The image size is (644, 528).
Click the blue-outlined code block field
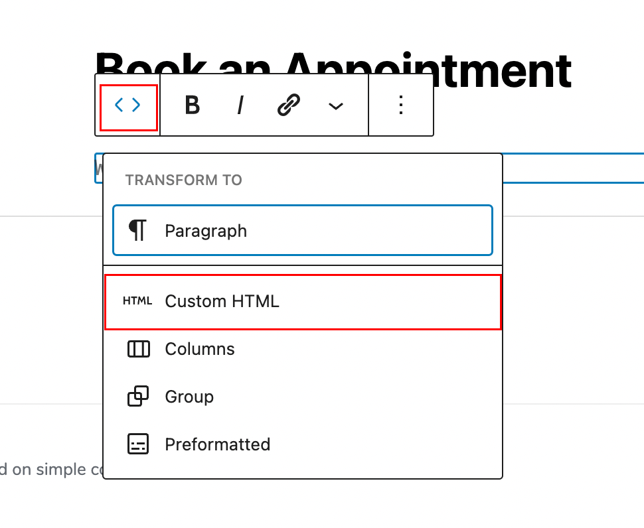(571, 168)
